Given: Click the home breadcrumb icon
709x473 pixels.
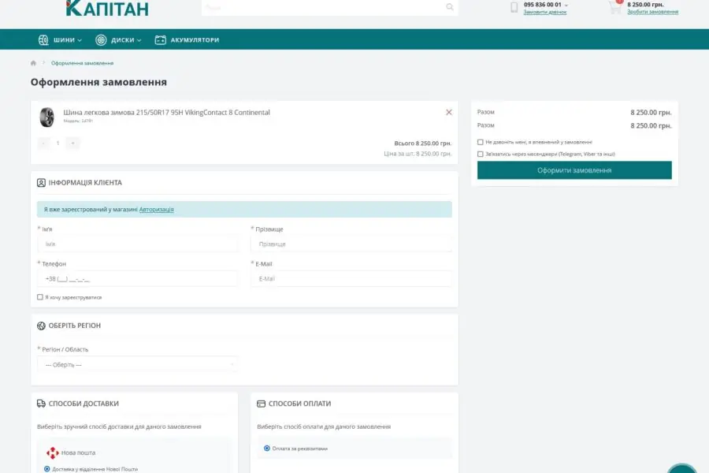Looking at the screenshot, I should click(x=34, y=63).
